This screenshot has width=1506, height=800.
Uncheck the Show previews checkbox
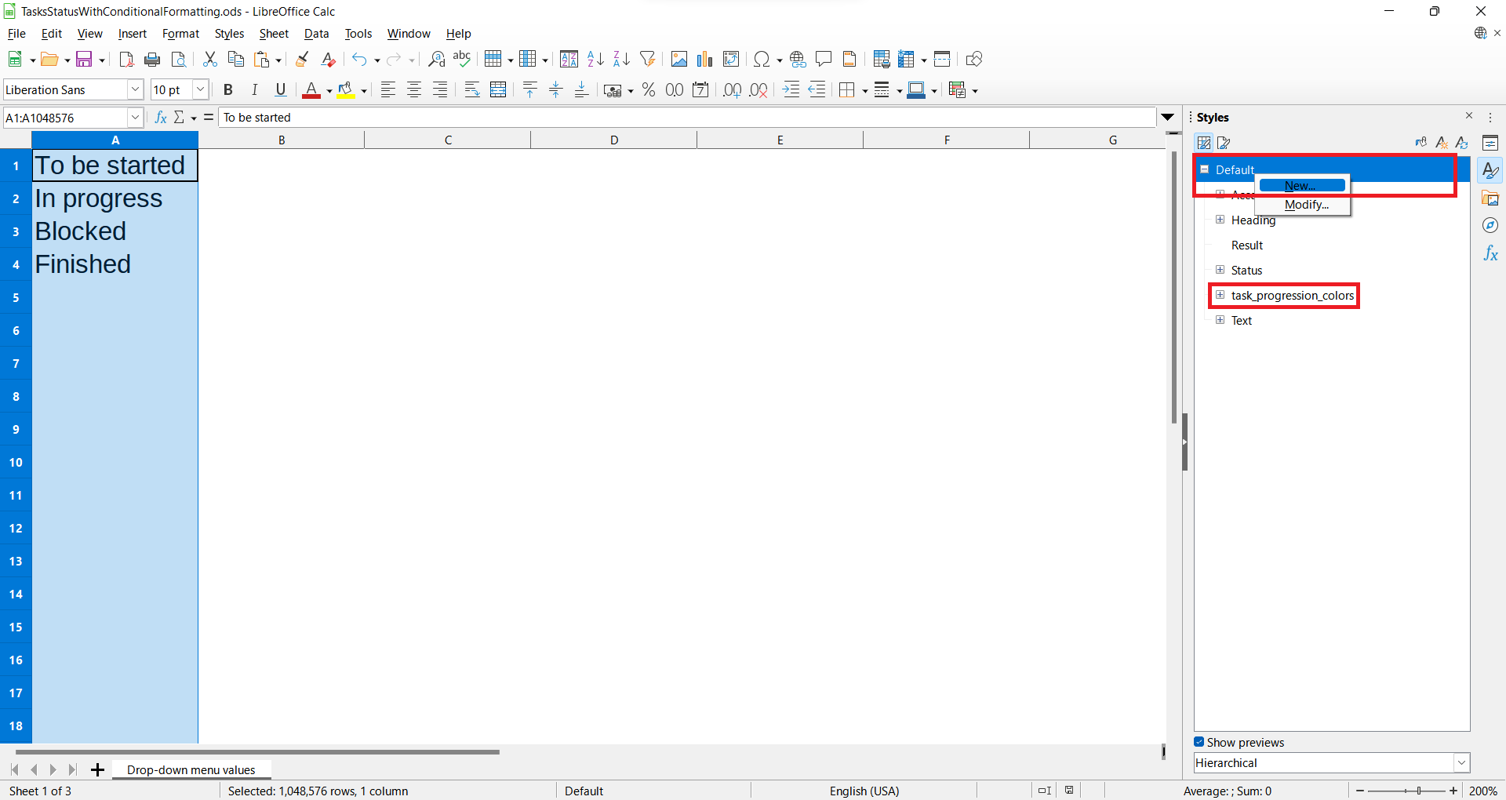click(x=1199, y=742)
